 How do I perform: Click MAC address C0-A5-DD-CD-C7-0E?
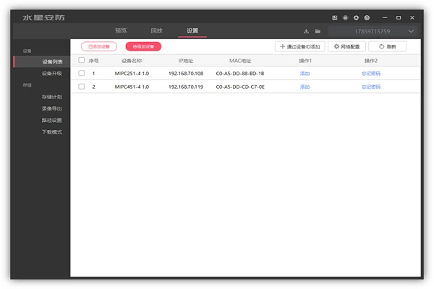click(x=240, y=87)
